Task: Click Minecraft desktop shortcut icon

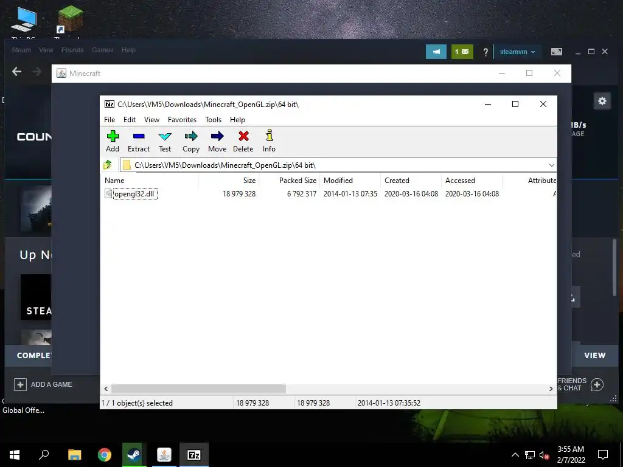Action: click(70, 20)
